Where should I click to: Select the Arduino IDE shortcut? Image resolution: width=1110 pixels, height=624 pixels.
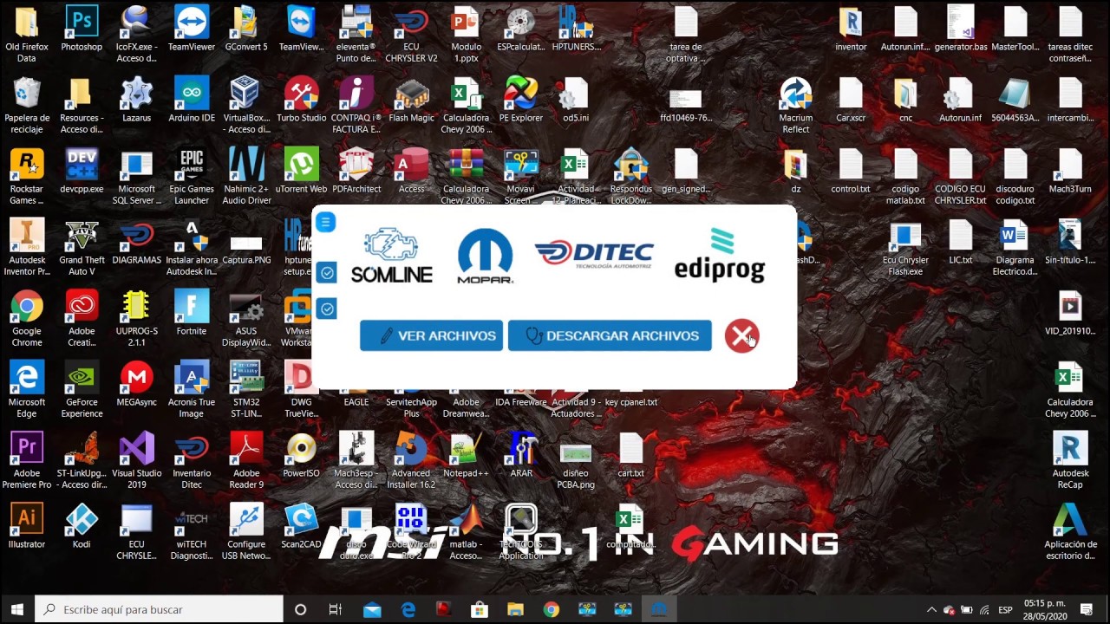coord(192,101)
